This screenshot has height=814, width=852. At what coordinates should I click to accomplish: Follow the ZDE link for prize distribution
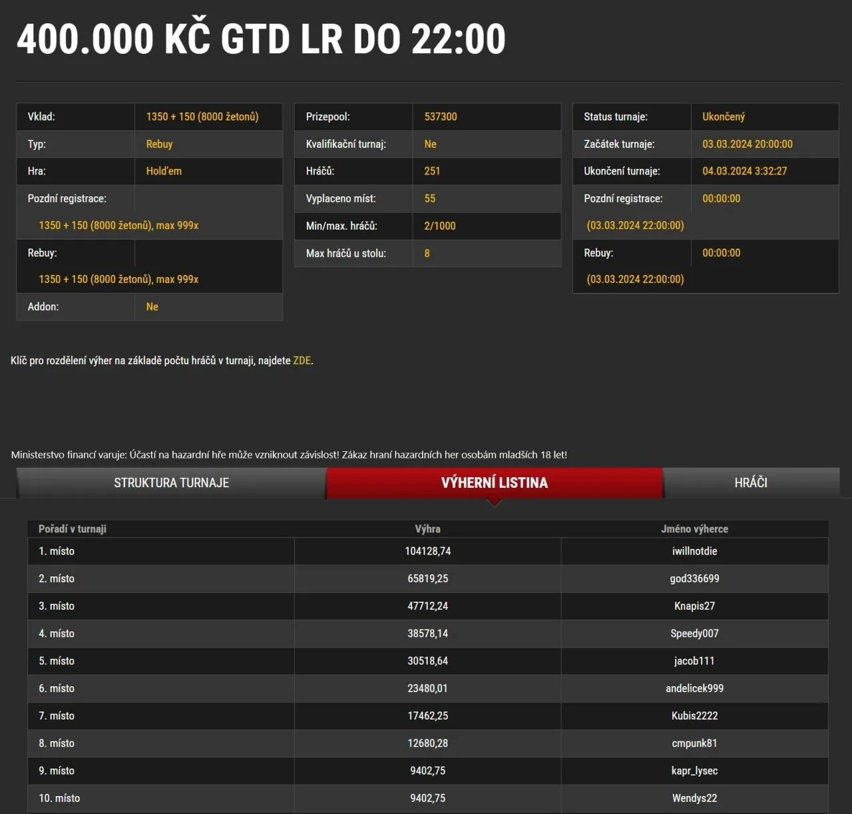pyautogui.click(x=302, y=361)
